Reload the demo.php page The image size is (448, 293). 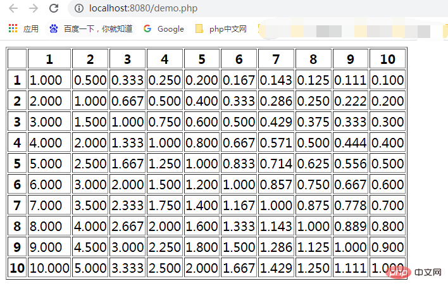(54, 8)
